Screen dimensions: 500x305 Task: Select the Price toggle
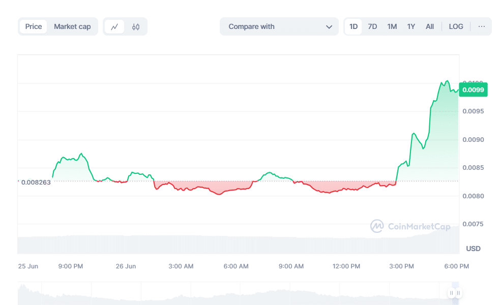pos(34,26)
